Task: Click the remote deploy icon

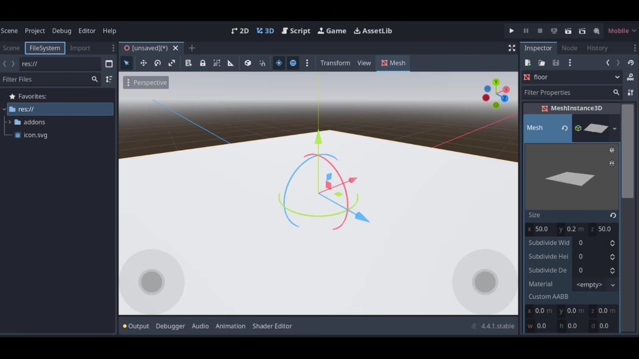Action: coord(554,31)
